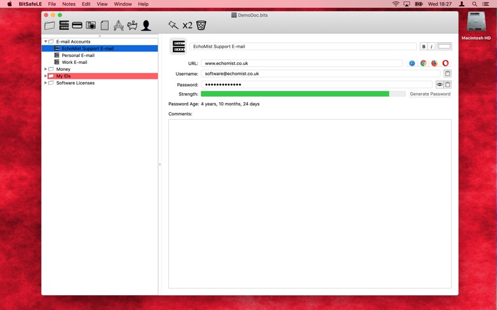Open the File menu
This screenshot has height=310, width=497.
[52, 4]
